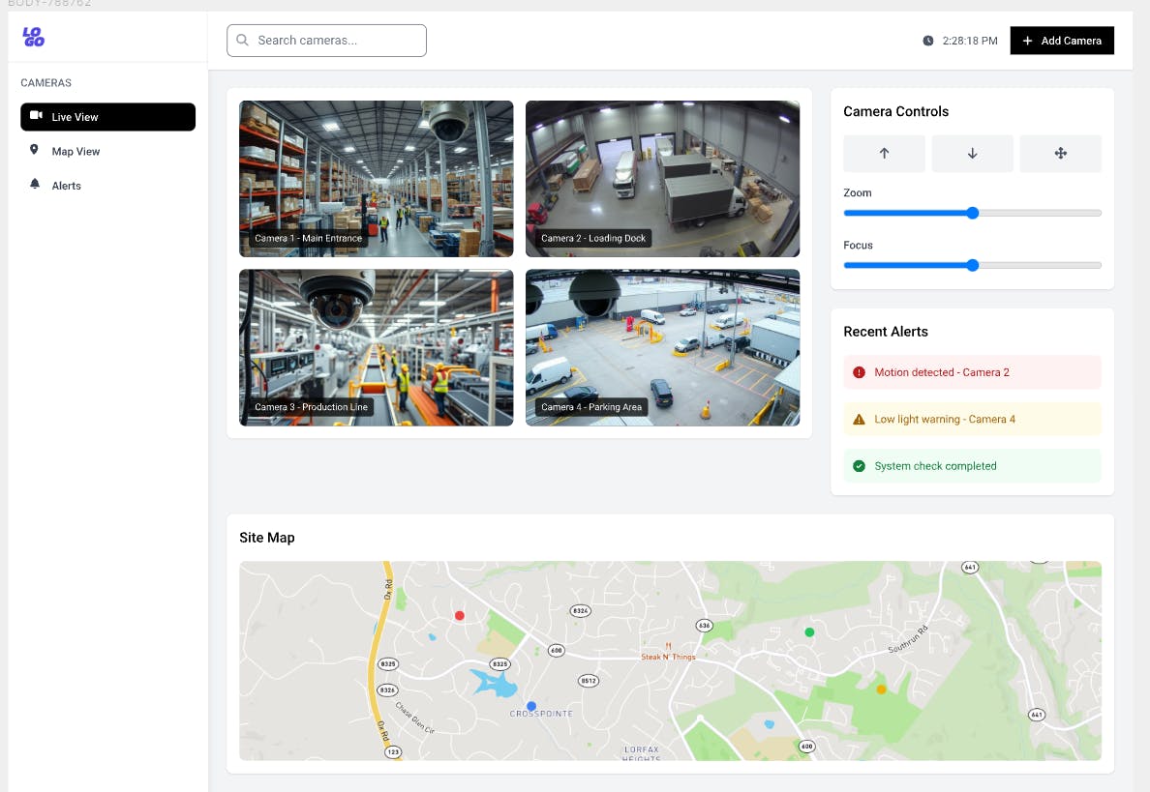
Task: Click the route 8512 shield on map
Action: click(x=589, y=681)
